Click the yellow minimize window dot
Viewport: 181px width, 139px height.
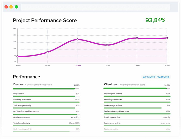coord(11,7)
